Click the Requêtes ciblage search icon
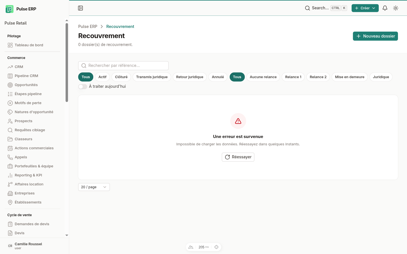 [10, 130]
